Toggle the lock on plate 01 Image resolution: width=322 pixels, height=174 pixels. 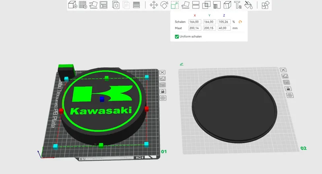pyautogui.click(x=163, y=91)
